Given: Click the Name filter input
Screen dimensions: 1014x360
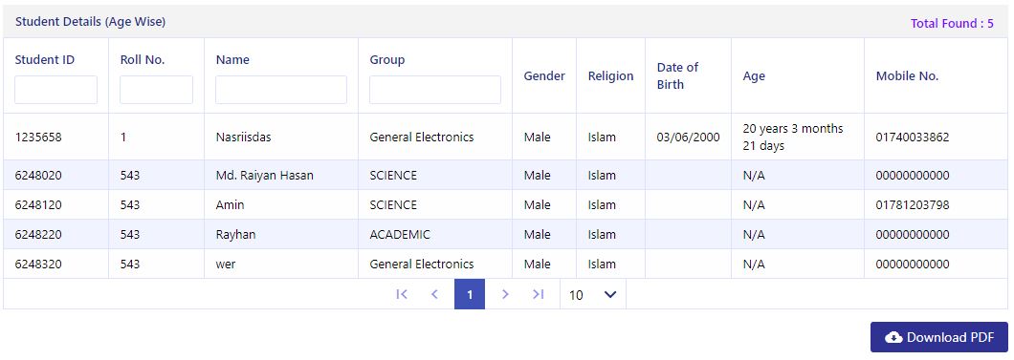Looking at the screenshot, I should coord(281,90).
